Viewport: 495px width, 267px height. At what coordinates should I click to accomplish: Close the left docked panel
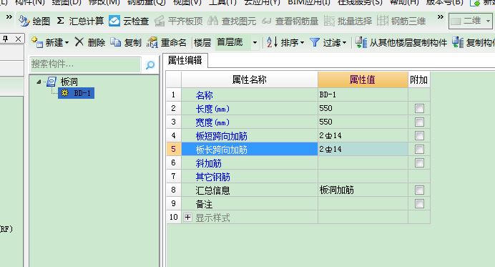click(18, 39)
